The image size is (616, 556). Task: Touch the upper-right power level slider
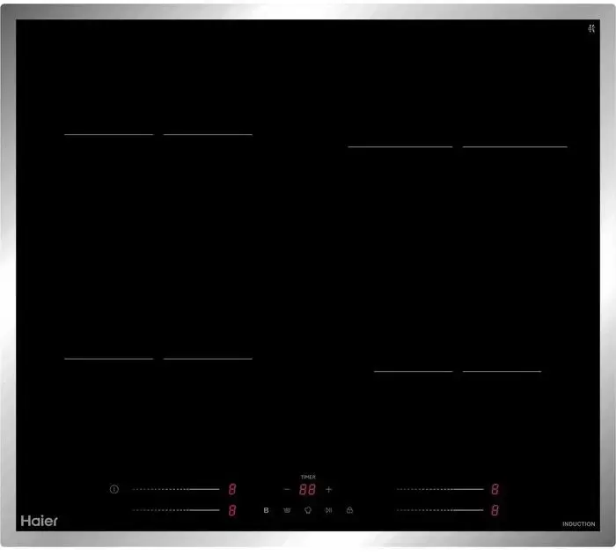click(x=440, y=489)
